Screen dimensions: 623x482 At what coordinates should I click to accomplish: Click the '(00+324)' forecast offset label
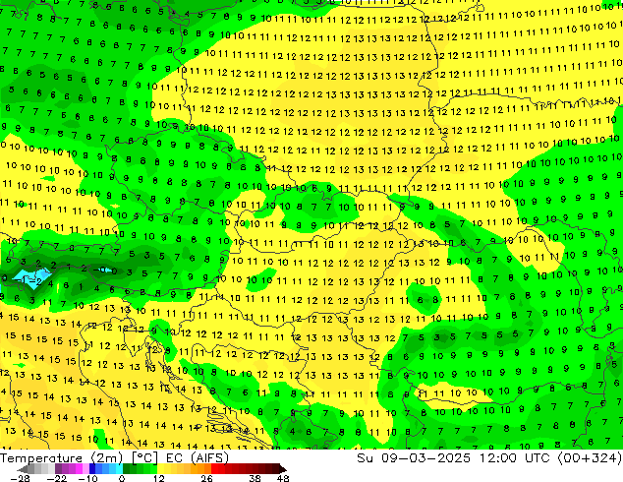590,458
